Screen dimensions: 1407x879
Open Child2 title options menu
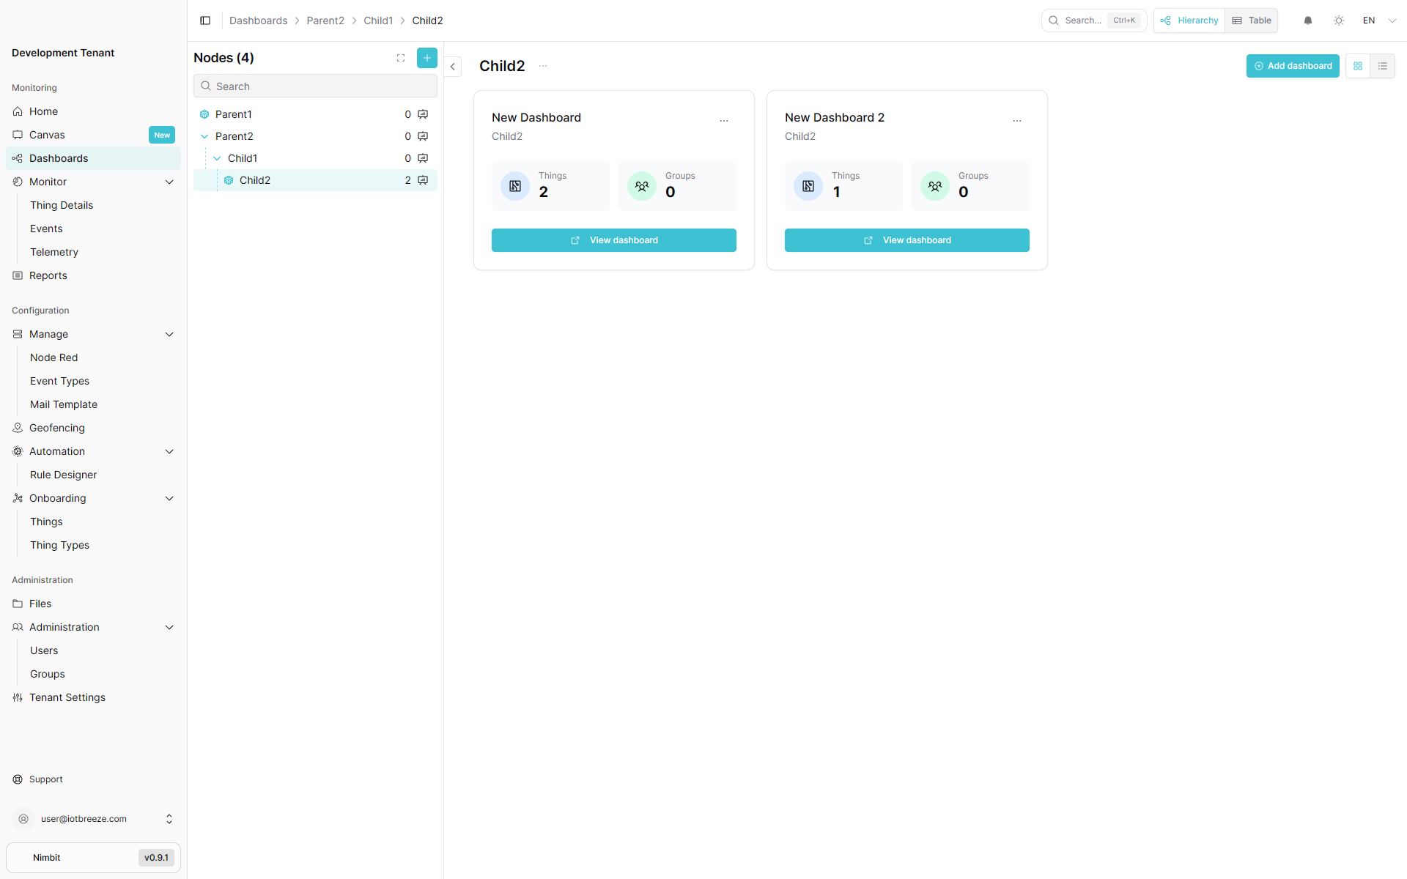543,66
